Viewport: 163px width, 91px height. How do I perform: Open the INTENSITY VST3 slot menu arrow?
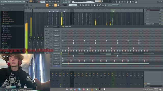(145, 24)
